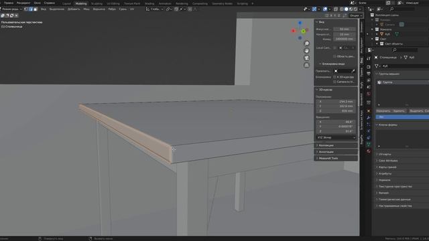This screenshot has width=429, height=241.
Task: Click 3D cursor Z rotation field
Action: pos(336,131)
